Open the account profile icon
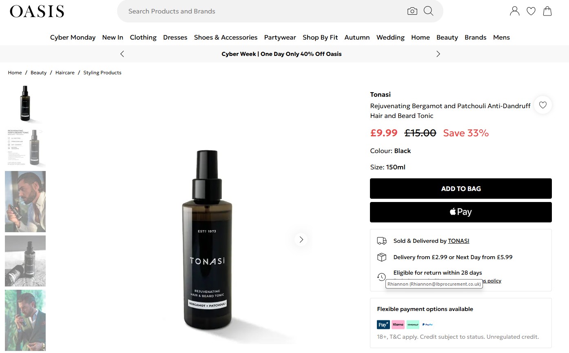 coord(515,11)
